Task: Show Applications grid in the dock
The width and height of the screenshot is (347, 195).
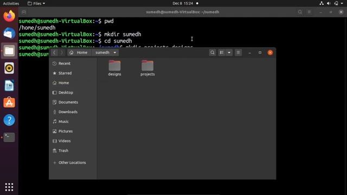Action: (9, 187)
